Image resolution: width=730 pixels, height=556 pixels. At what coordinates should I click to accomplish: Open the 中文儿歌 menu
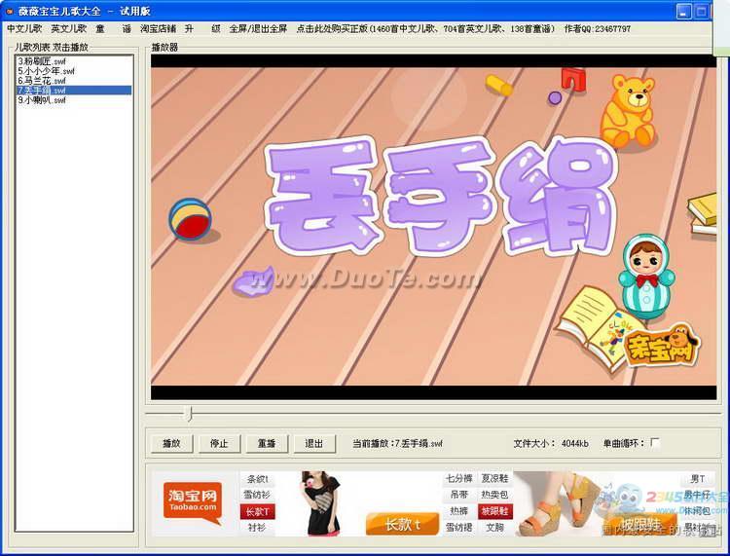[x=24, y=29]
